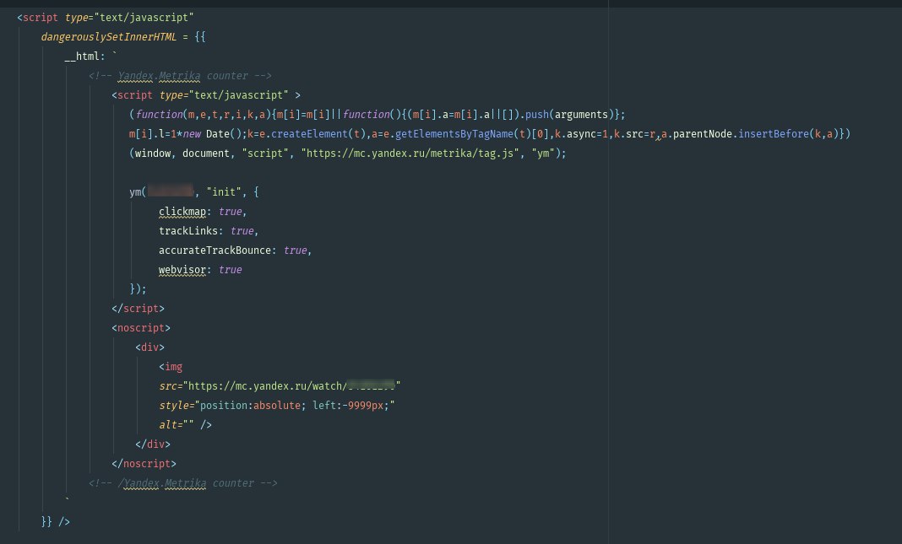Click the parentNode property reference
The image size is (902, 544).
pos(703,134)
